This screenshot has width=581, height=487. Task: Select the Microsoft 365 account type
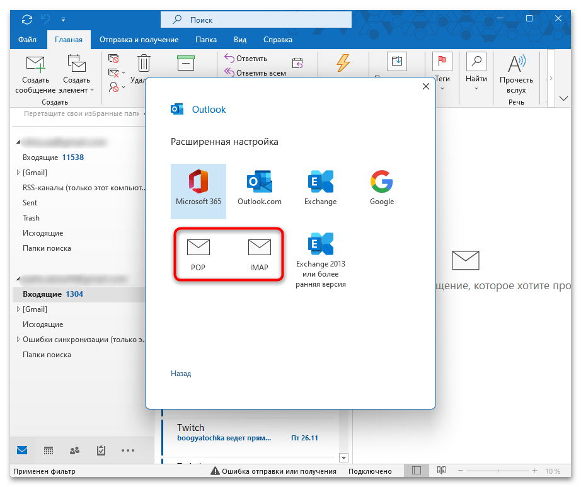[198, 187]
